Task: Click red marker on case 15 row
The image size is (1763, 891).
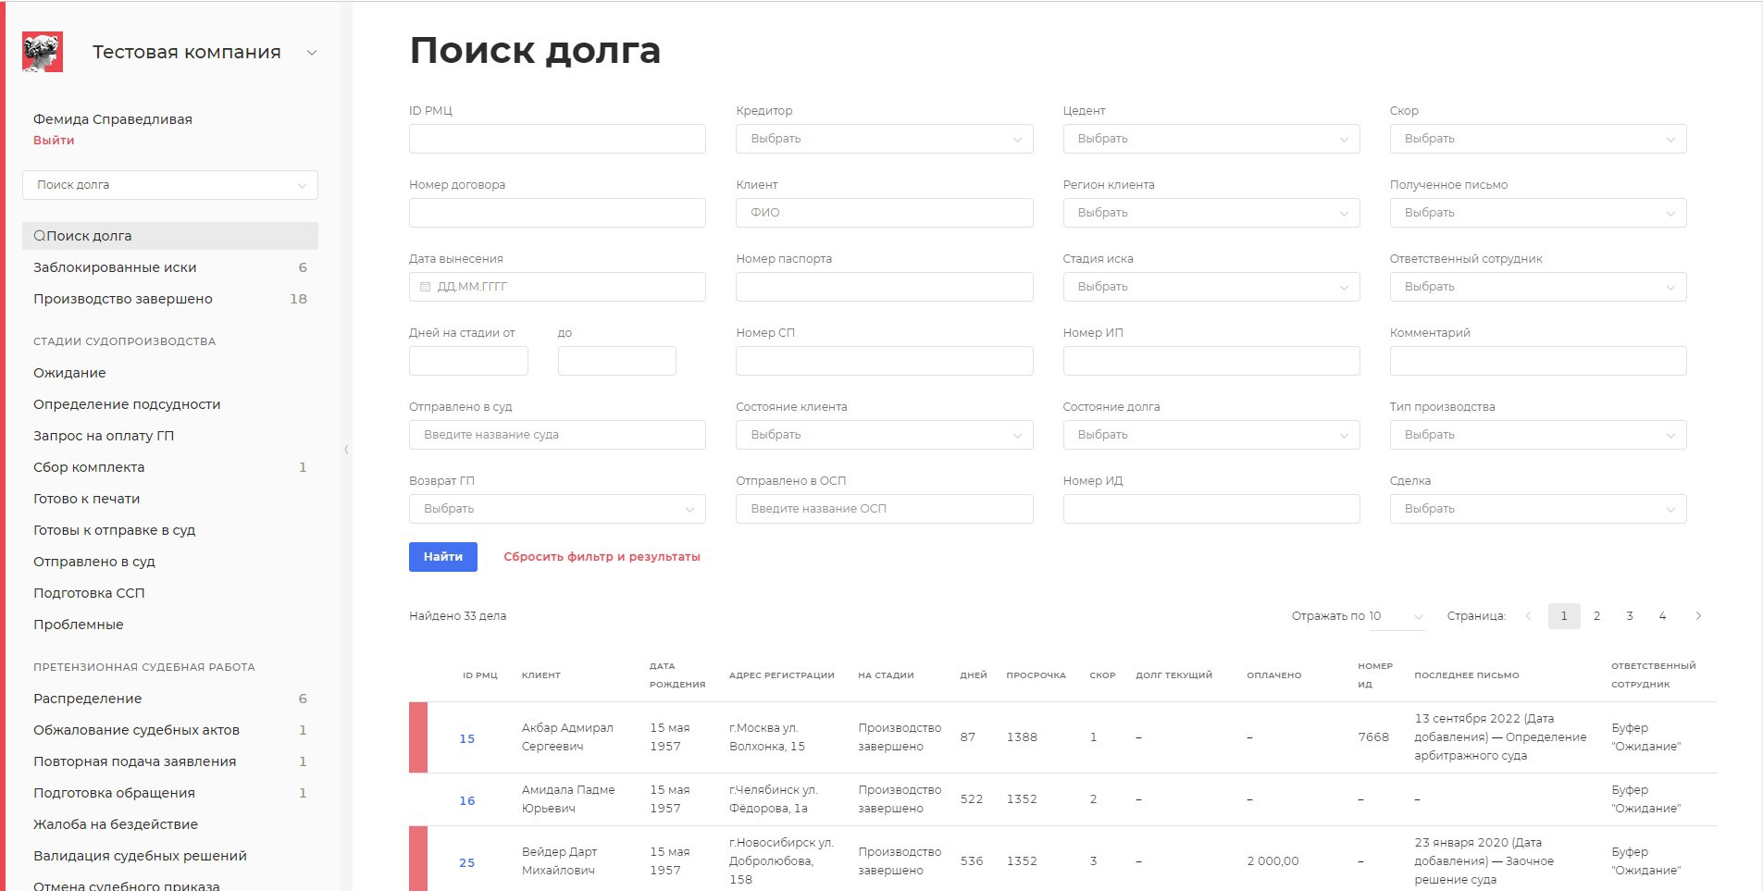Action: pyautogui.click(x=418, y=737)
